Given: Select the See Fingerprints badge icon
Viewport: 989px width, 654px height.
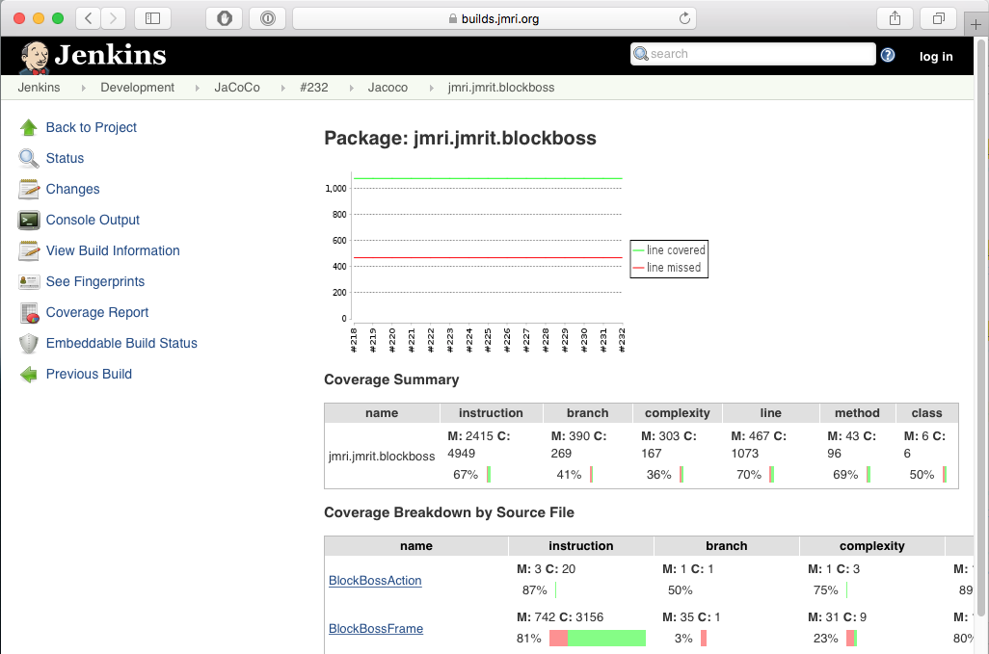Looking at the screenshot, I should pyautogui.click(x=28, y=281).
